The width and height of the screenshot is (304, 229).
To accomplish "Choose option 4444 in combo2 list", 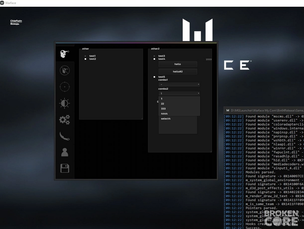I will pos(179,114).
